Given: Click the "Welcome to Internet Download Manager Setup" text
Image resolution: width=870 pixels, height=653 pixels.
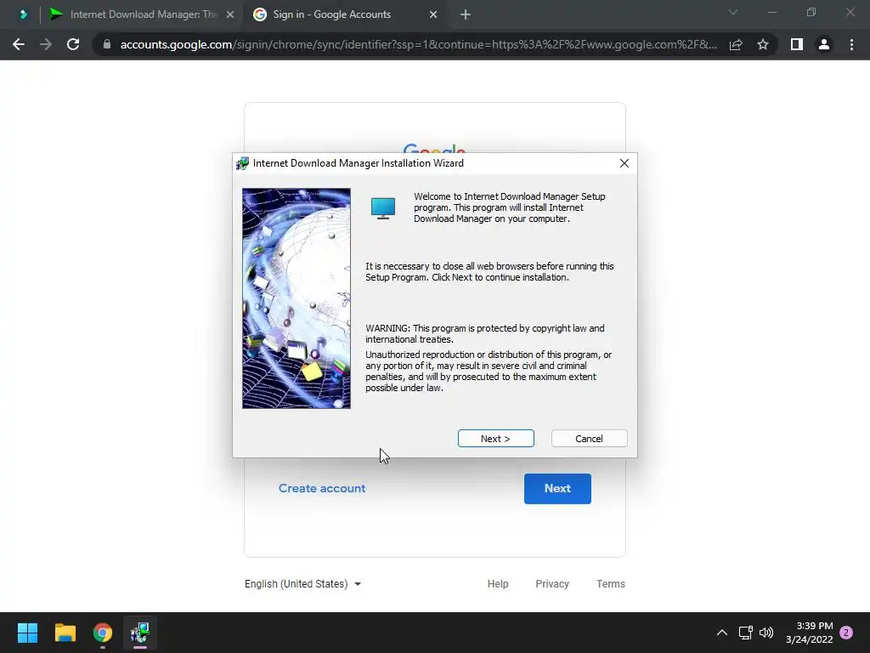Looking at the screenshot, I should click(x=510, y=207).
